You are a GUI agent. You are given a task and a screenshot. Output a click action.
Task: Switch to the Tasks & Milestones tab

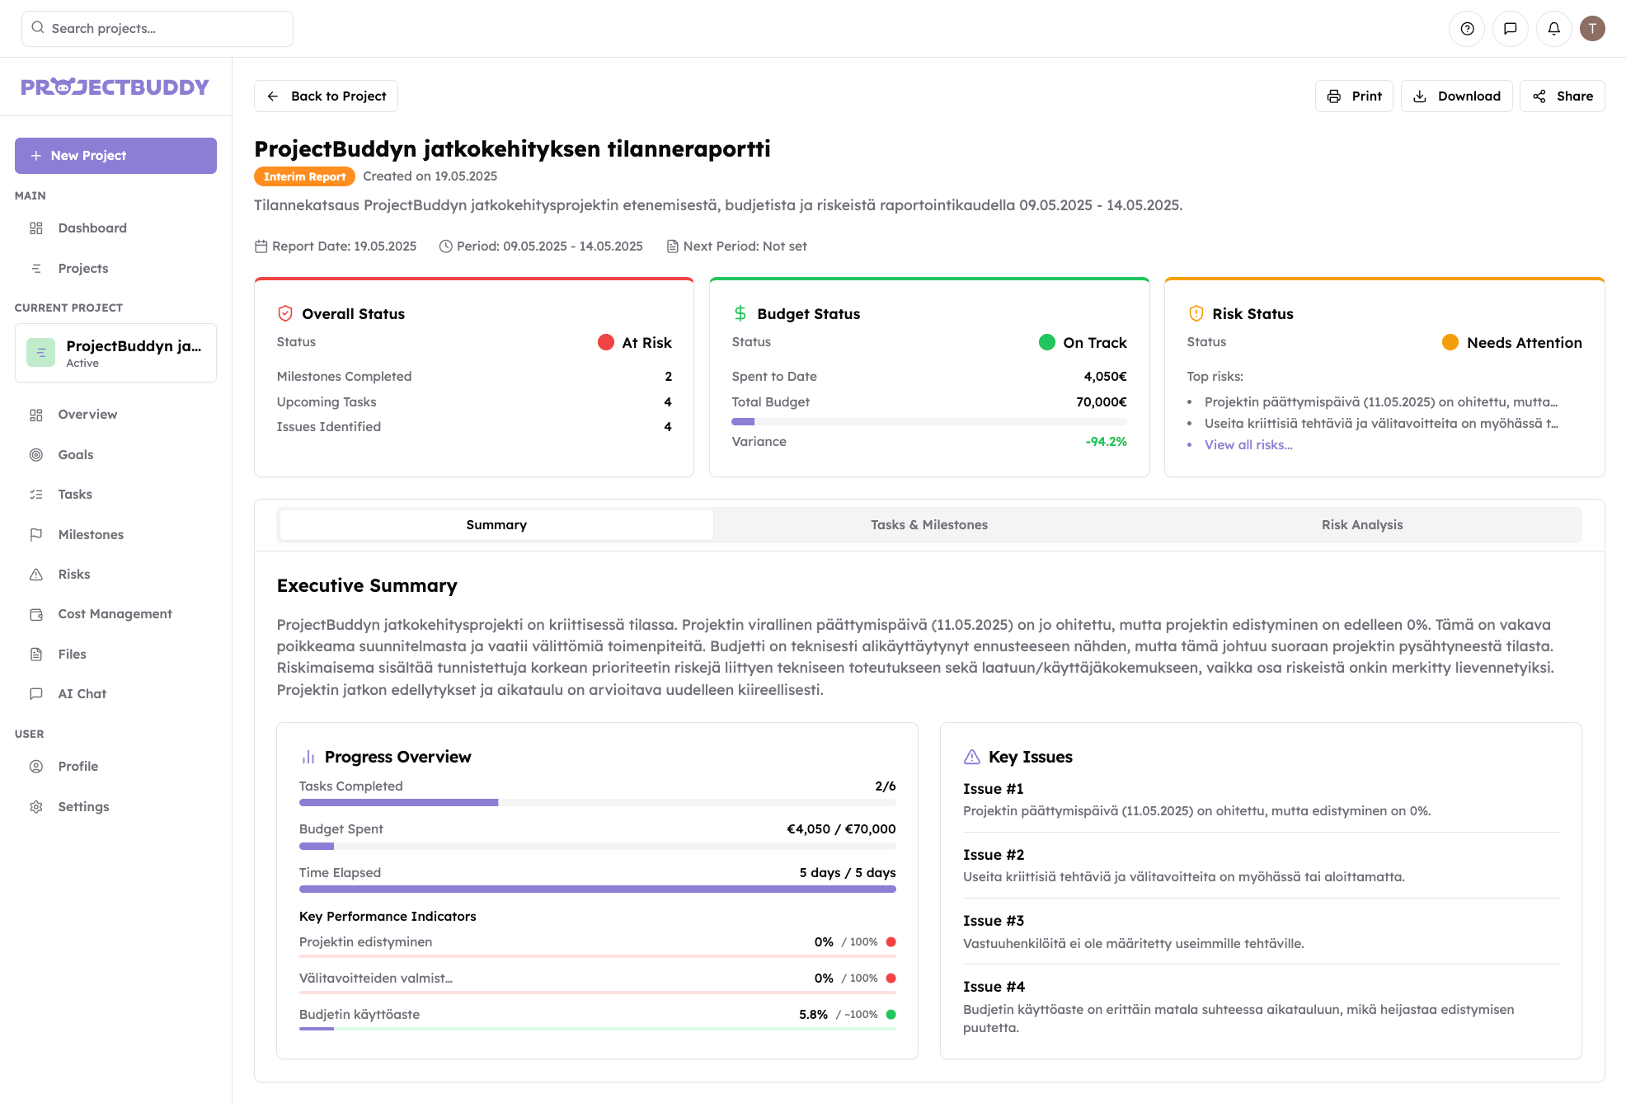[x=929, y=525]
